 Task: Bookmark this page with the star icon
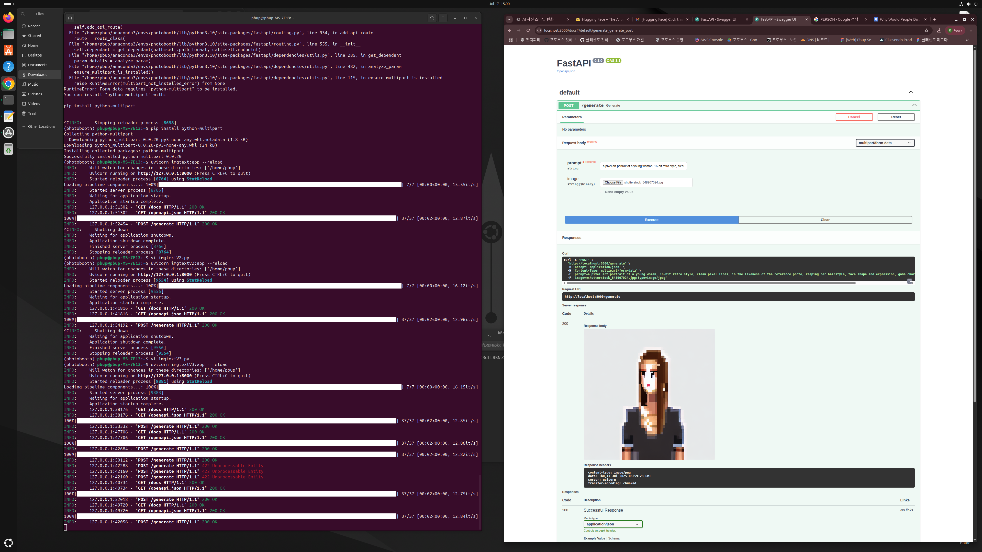926,30
